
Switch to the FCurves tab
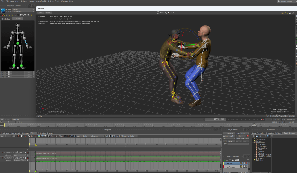click(x=26, y=133)
